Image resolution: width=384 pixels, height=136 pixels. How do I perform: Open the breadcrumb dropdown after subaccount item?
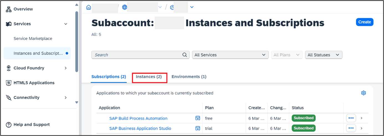click(x=192, y=7)
